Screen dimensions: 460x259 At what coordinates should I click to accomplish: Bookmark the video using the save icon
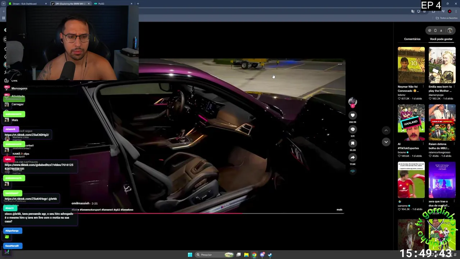[353, 144]
